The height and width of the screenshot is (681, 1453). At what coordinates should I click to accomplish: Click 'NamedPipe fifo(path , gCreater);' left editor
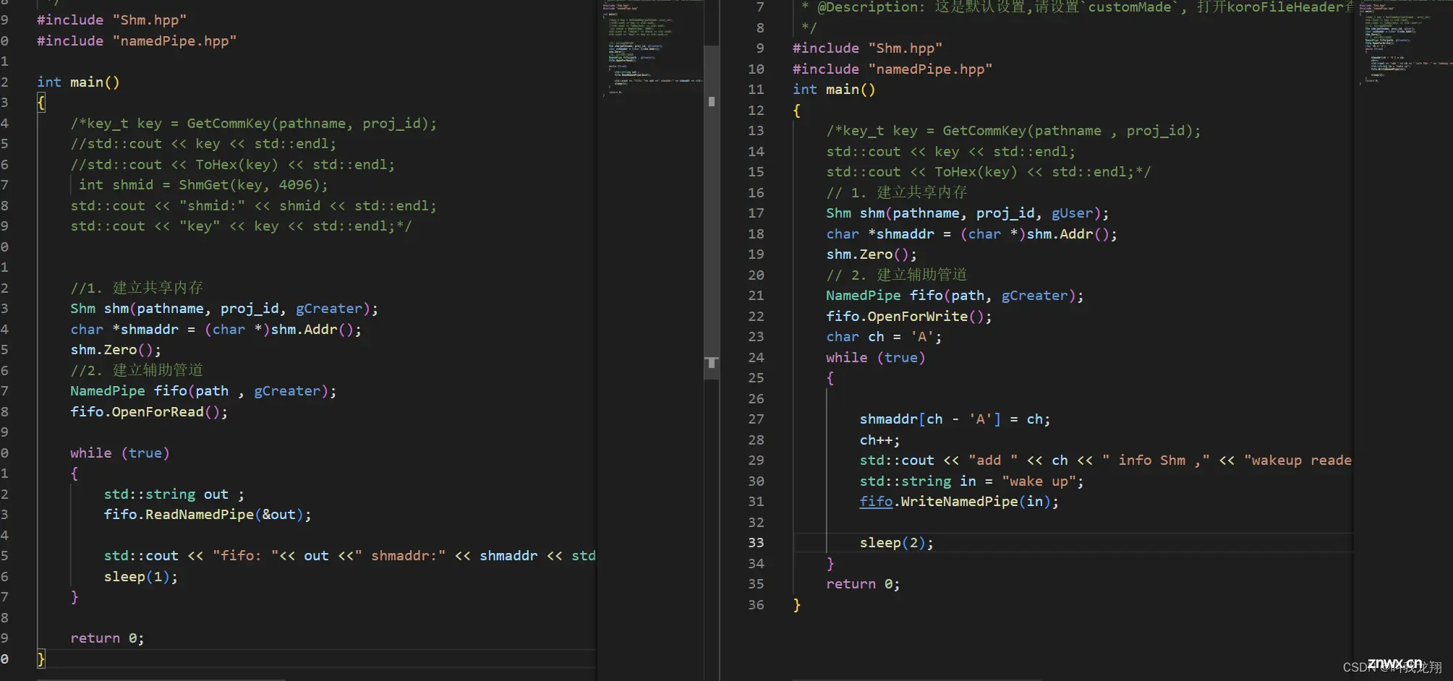click(x=203, y=391)
